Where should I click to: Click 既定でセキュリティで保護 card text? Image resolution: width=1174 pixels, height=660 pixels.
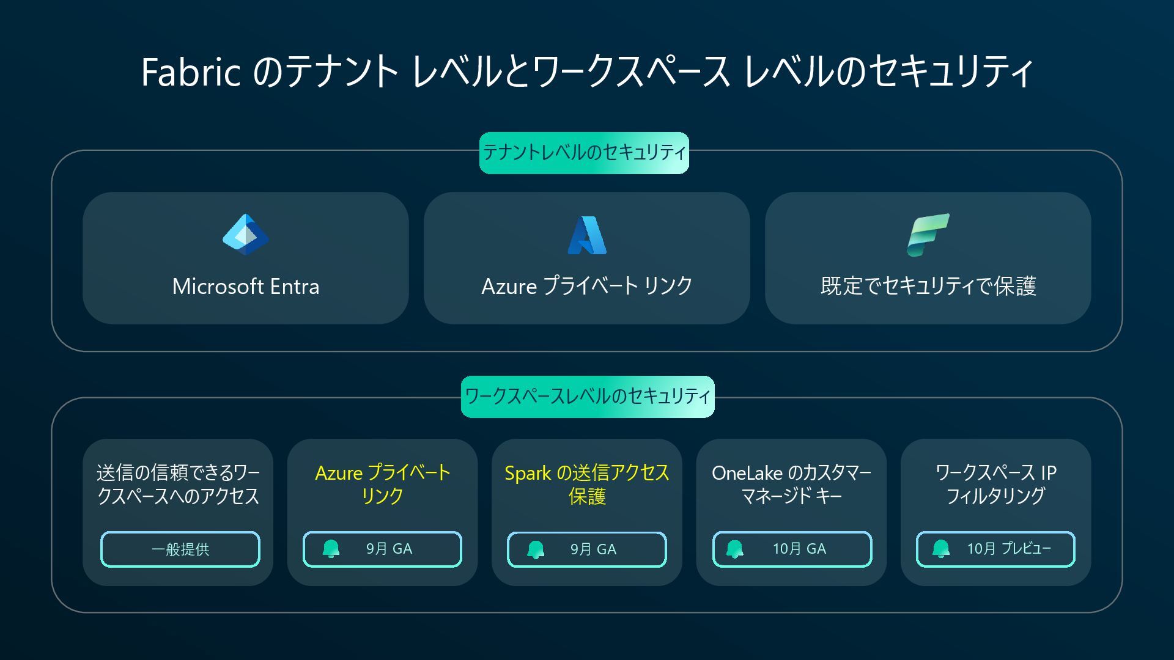click(x=928, y=286)
